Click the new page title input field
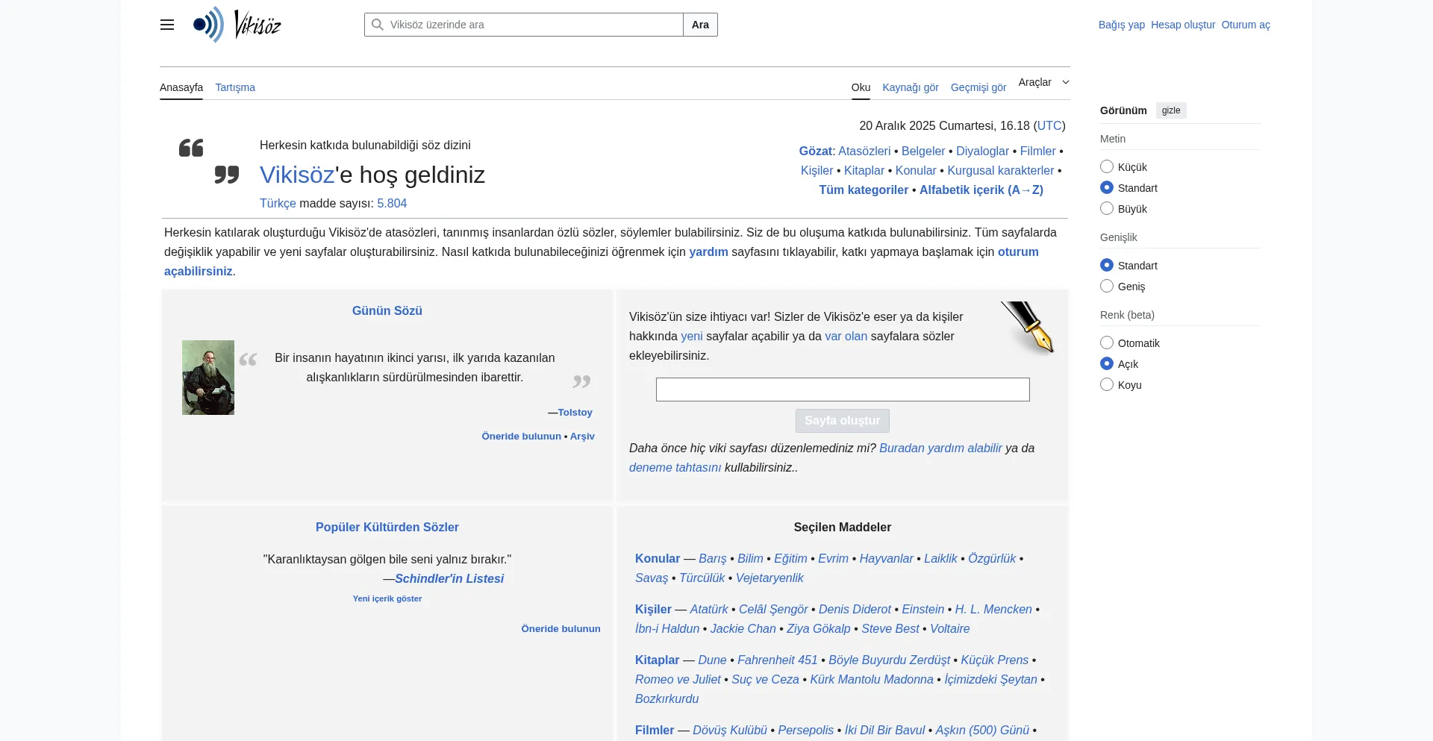 pyautogui.click(x=842, y=389)
